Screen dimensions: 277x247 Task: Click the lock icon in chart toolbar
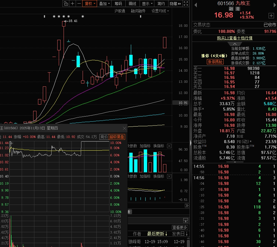(66, 4)
